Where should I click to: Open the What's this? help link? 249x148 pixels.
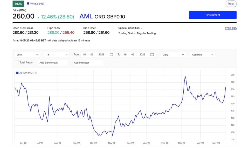[37, 4]
